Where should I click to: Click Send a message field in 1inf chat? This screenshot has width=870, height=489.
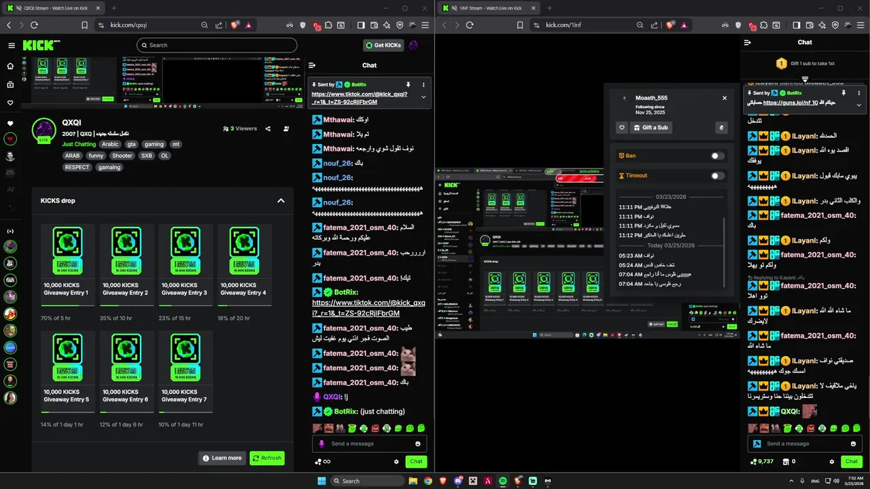pos(805,443)
